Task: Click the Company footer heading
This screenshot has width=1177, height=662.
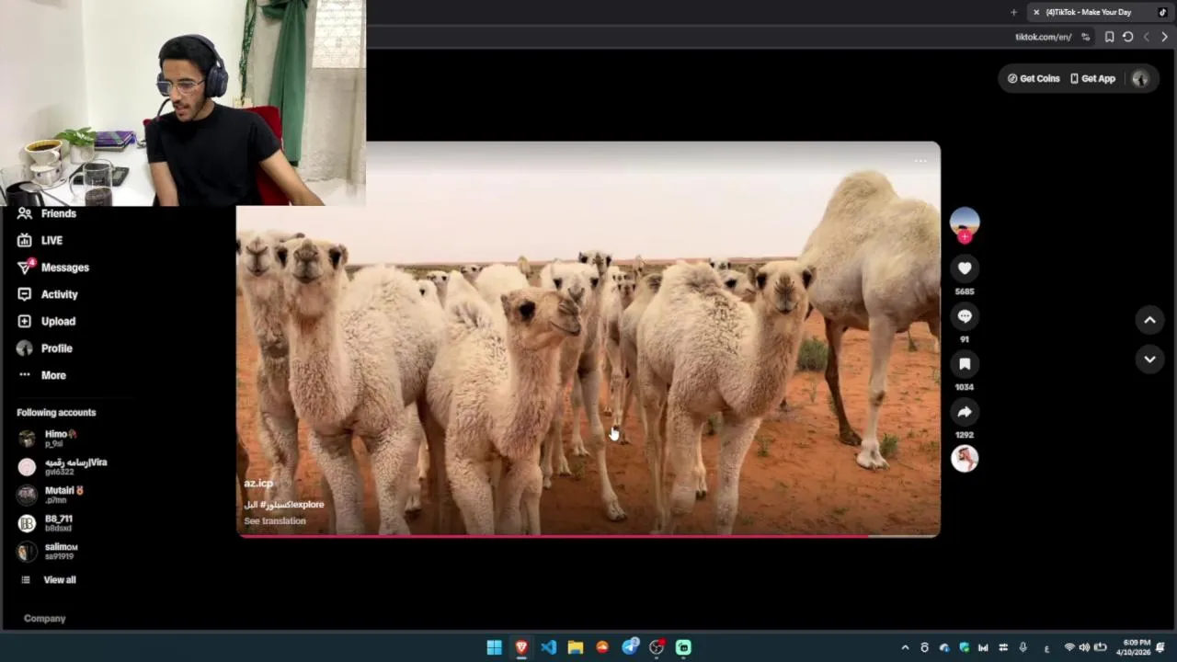Action: tap(44, 619)
